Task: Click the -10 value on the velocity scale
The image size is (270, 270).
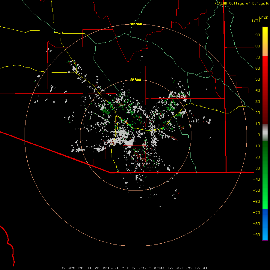Action: 256,146
